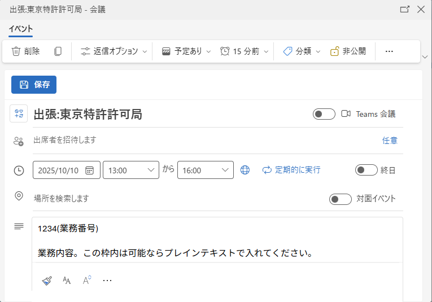Open the 予定あり busy status dropdown
Image resolution: width=432 pixels, height=302 pixels.
pos(186,51)
